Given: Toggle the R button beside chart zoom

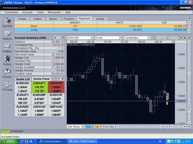Looking at the screenshot, I should click(x=189, y=127).
